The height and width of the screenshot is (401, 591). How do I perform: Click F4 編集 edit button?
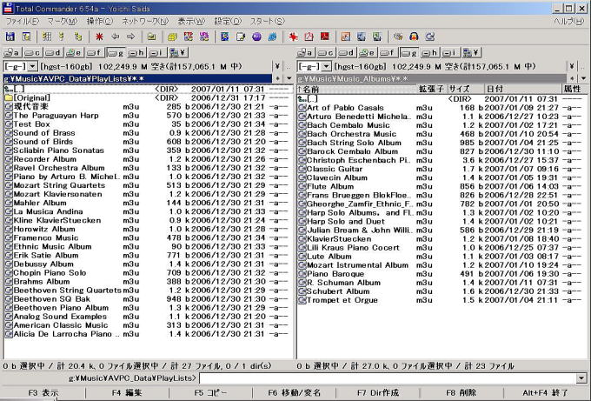click(x=127, y=393)
